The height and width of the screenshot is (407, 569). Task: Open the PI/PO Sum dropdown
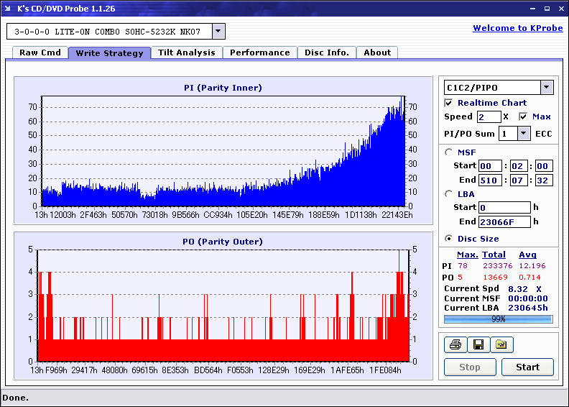[x=523, y=134]
